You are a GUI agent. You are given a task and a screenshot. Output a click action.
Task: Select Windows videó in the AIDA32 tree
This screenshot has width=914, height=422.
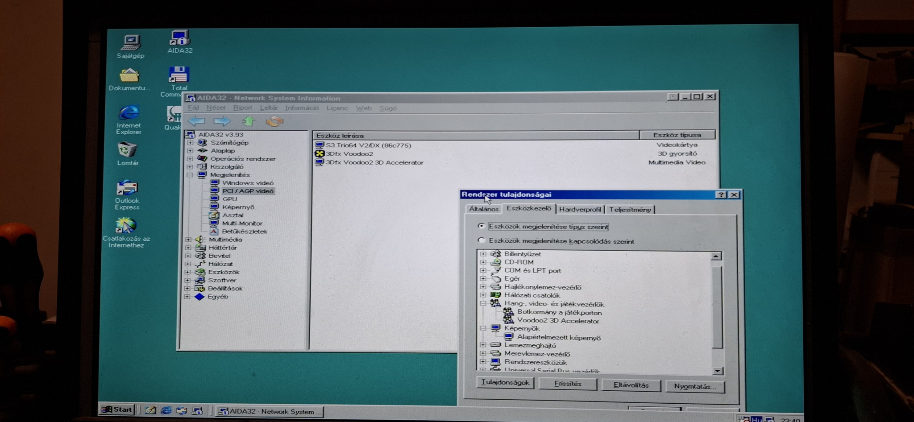pos(248,183)
